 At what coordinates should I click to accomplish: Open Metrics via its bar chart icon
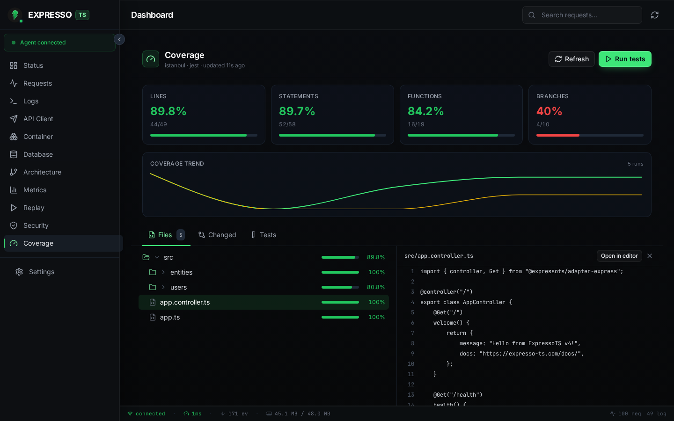pos(14,190)
